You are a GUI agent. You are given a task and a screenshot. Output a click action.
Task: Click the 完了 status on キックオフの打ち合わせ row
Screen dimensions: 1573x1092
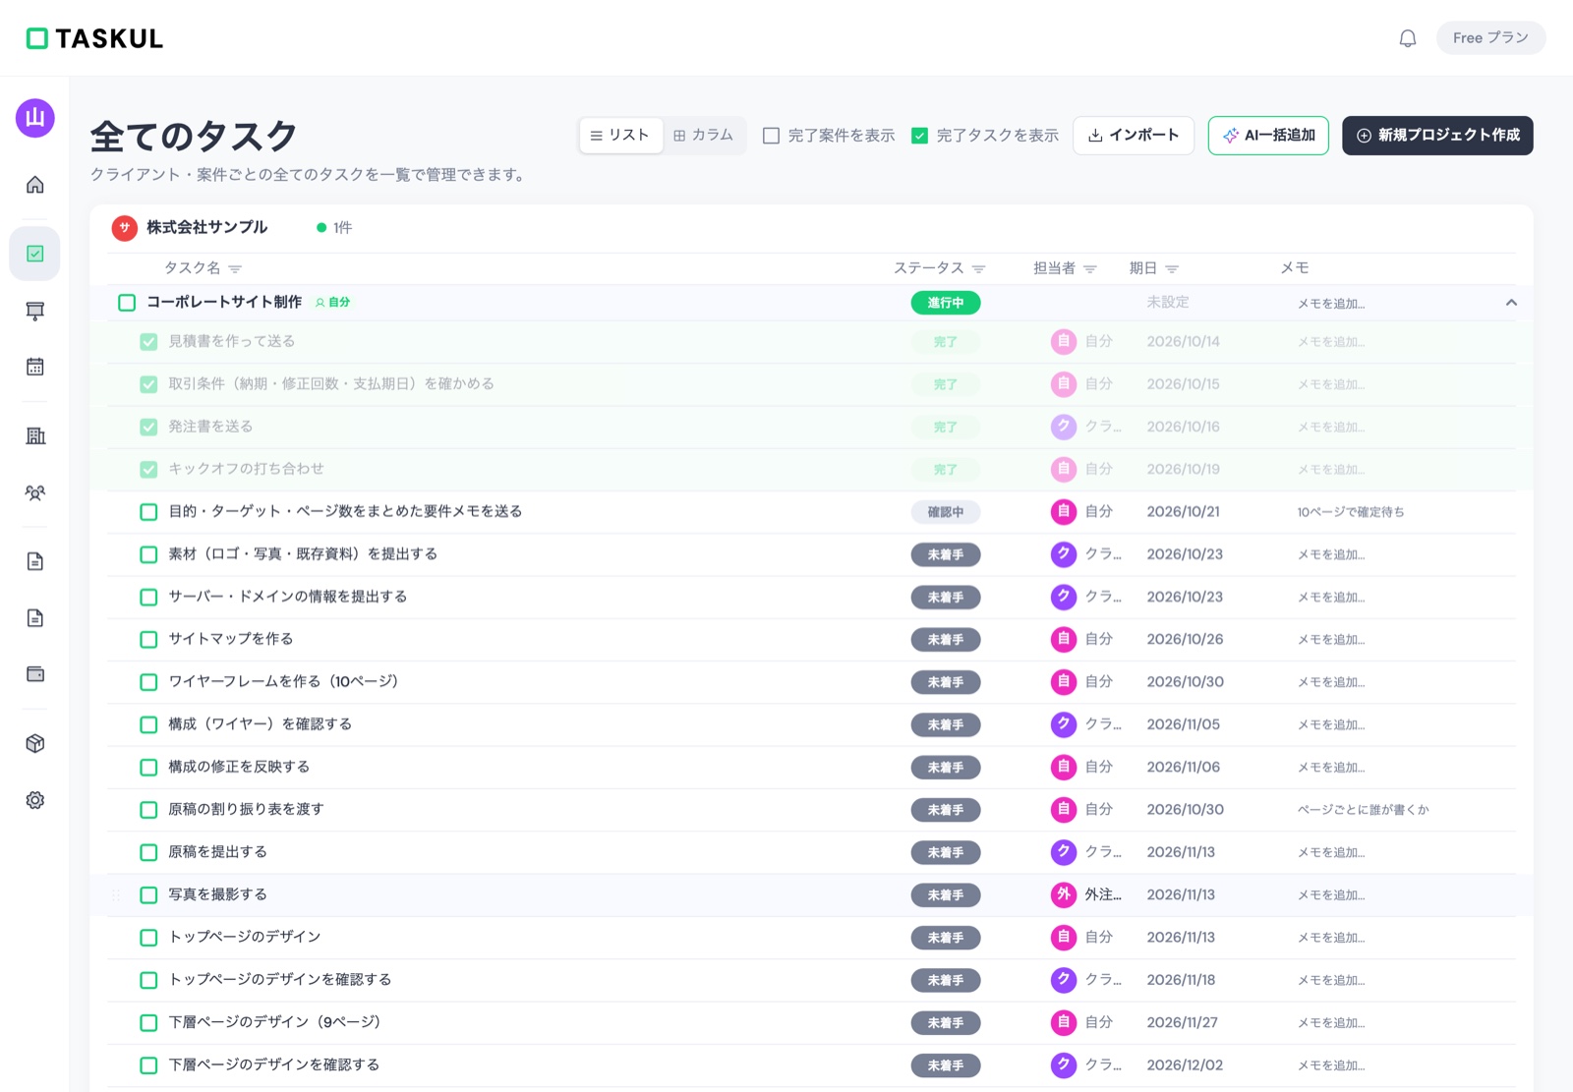(945, 470)
